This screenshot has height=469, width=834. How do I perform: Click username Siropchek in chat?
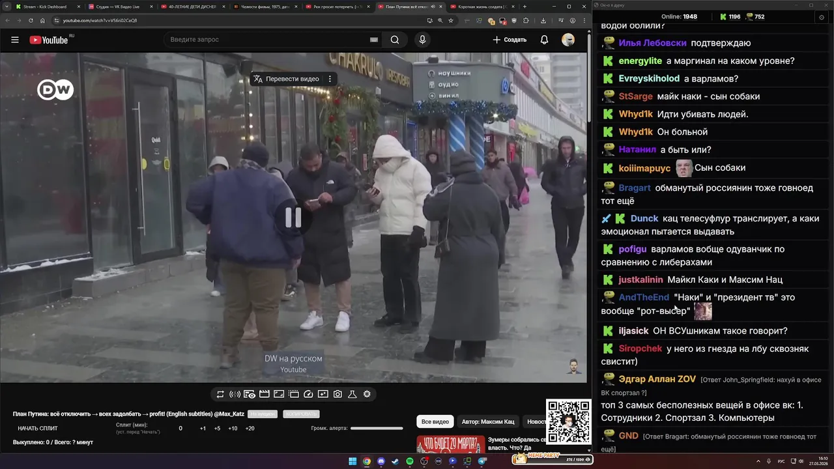coord(640,348)
